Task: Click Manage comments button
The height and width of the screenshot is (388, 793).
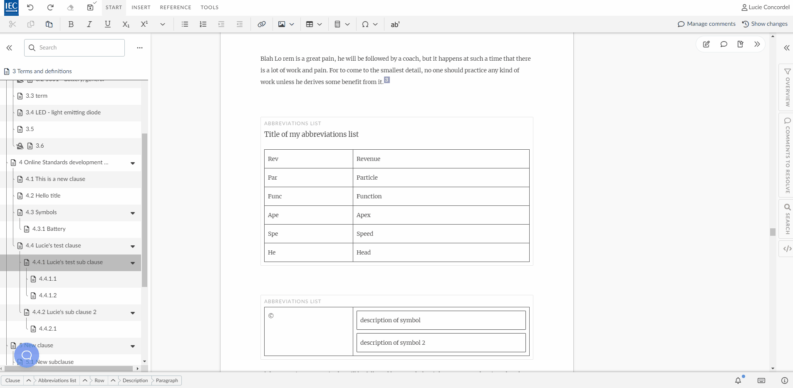Action: click(706, 24)
